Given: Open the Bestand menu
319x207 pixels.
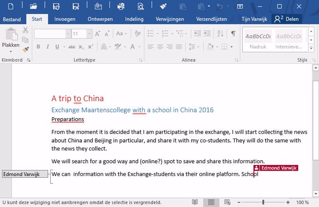Looking at the screenshot, I should pos(12,19).
